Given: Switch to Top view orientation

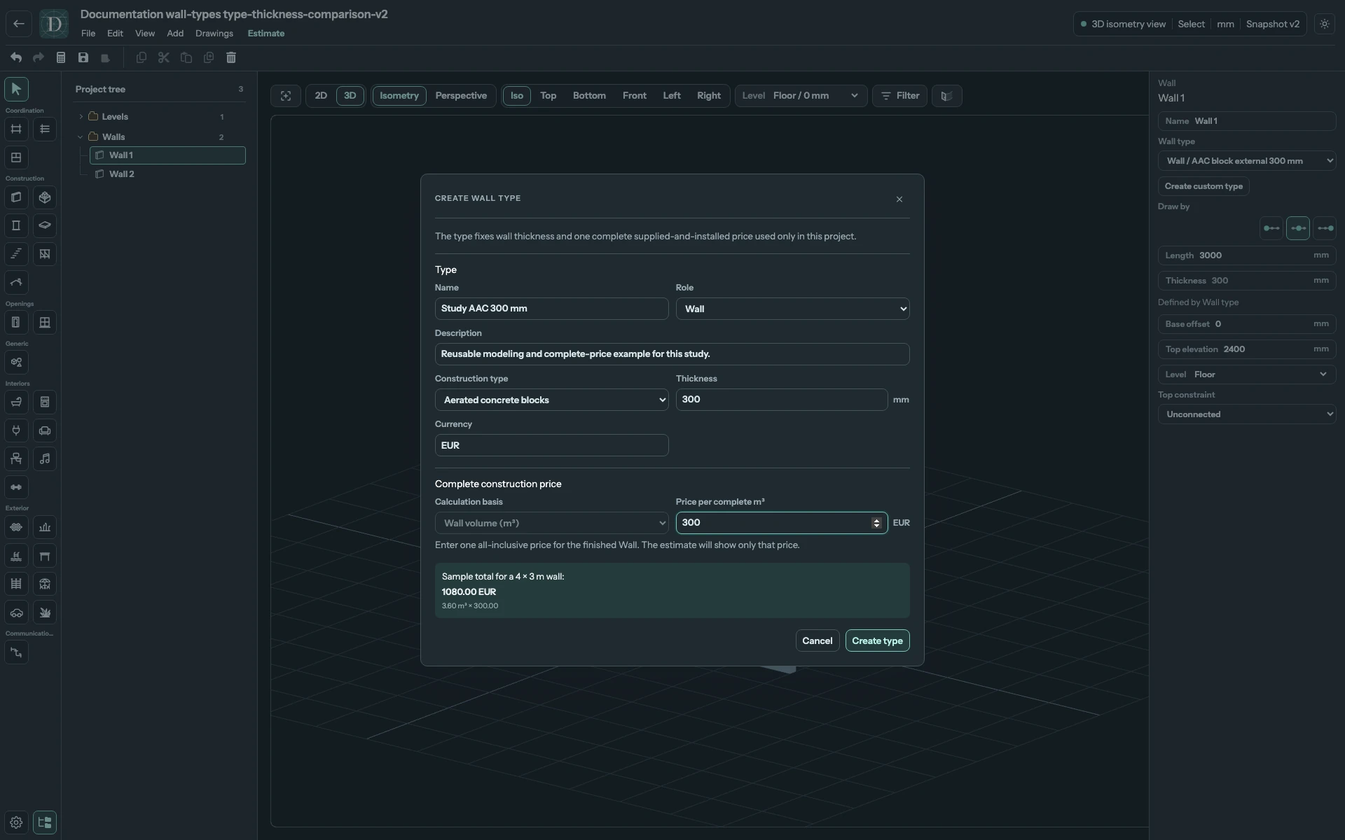Looking at the screenshot, I should coord(548,96).
